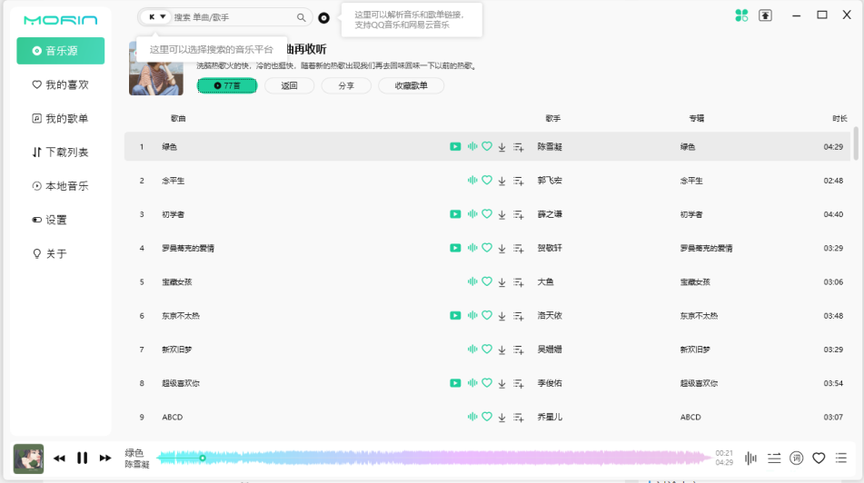Expand the search platform dropdown
Screen dimensions: 864x483
(x=156, y=17)
